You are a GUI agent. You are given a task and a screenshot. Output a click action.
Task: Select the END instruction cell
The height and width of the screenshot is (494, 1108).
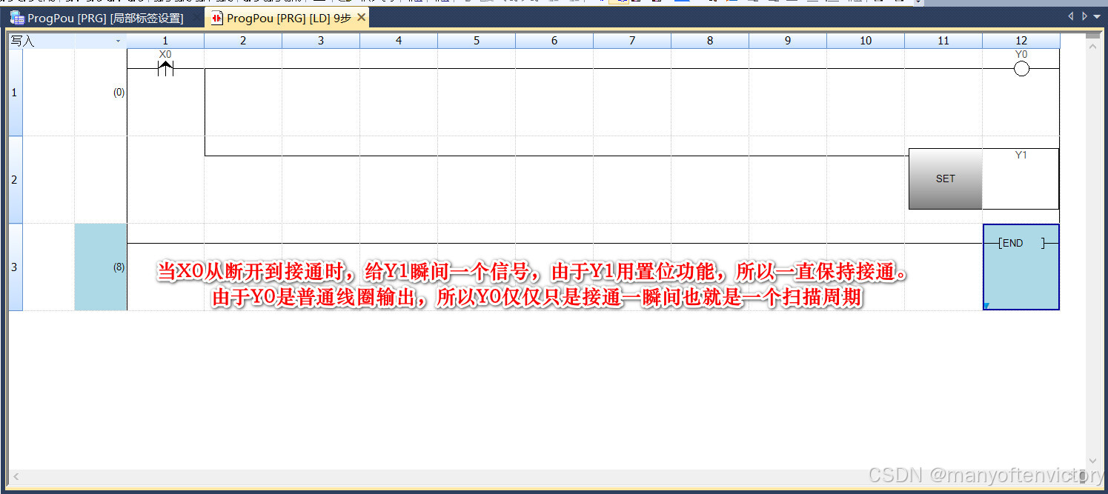[x=1021, y=267]
